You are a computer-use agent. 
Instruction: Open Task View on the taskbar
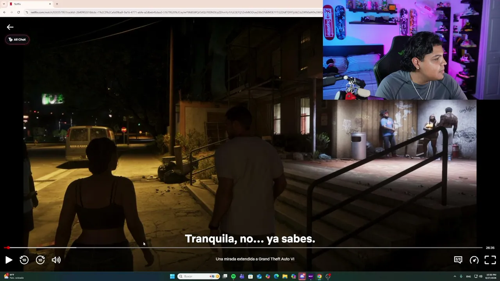pos(225,276)
